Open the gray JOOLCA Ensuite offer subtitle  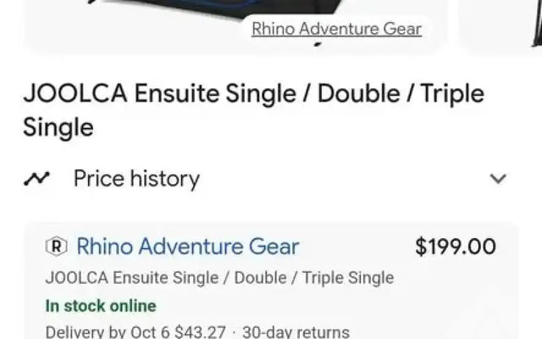220,278
